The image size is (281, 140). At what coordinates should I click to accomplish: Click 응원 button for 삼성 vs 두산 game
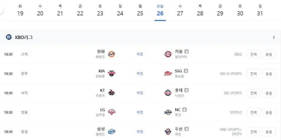pyautogui.click(x=269, y=132)
